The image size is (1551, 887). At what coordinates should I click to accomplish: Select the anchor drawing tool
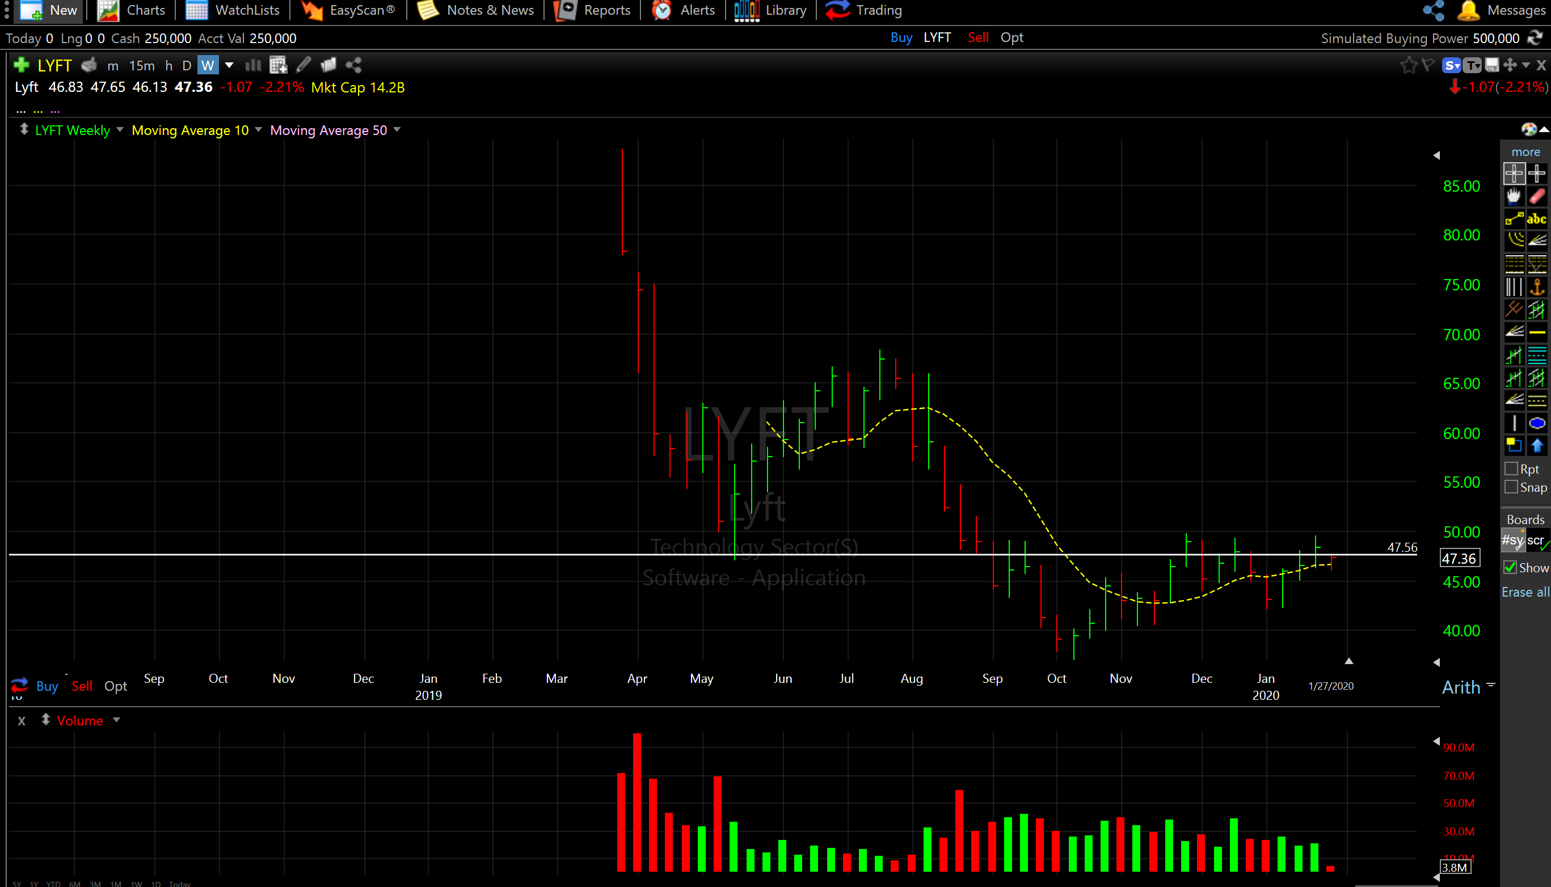(x=1537, y=287)
